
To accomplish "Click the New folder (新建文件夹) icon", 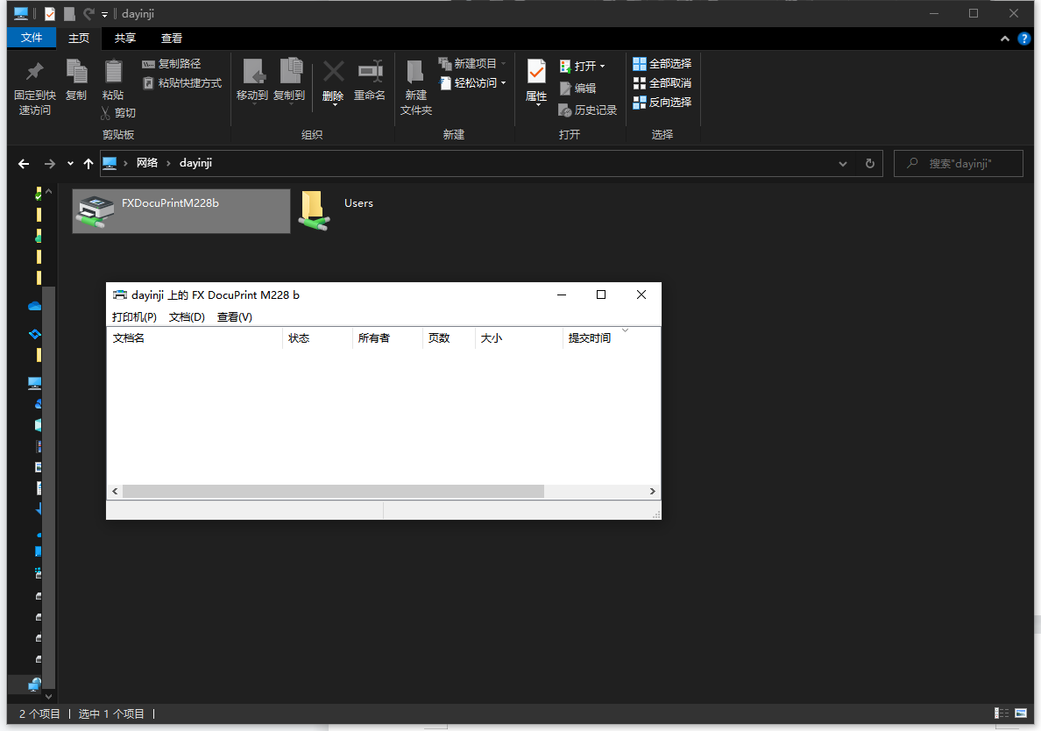I will tap(415, 72).
